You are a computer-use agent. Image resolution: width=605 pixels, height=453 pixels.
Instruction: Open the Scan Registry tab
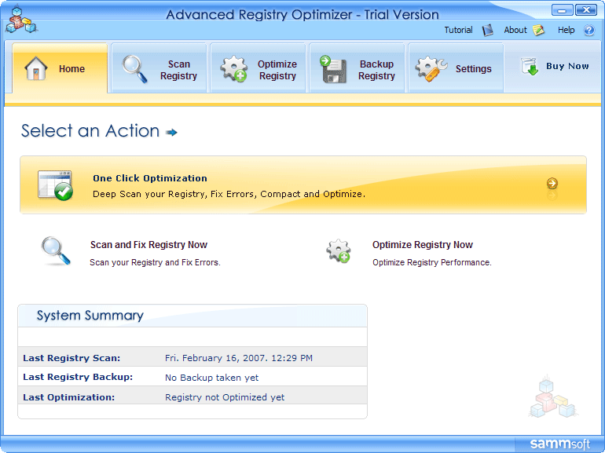[159, 68]
